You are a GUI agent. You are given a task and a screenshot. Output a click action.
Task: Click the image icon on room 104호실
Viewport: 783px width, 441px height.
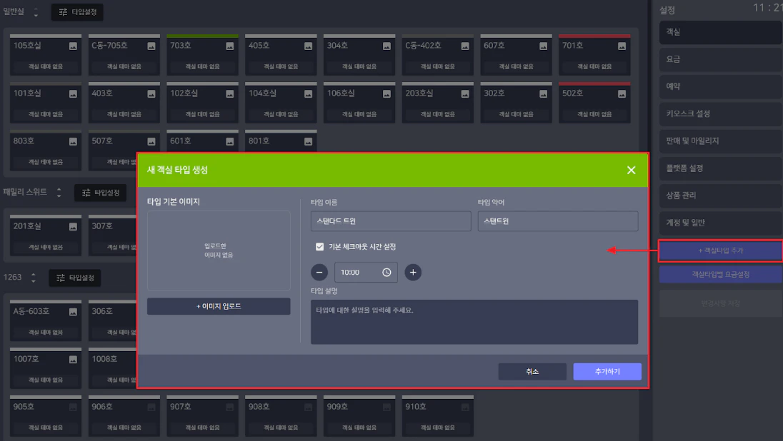(x=308, y=93)
